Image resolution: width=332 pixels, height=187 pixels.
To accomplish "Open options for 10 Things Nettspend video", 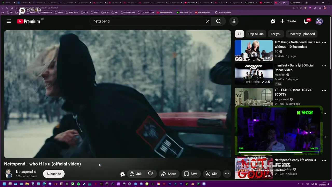I will coord(324,43).
